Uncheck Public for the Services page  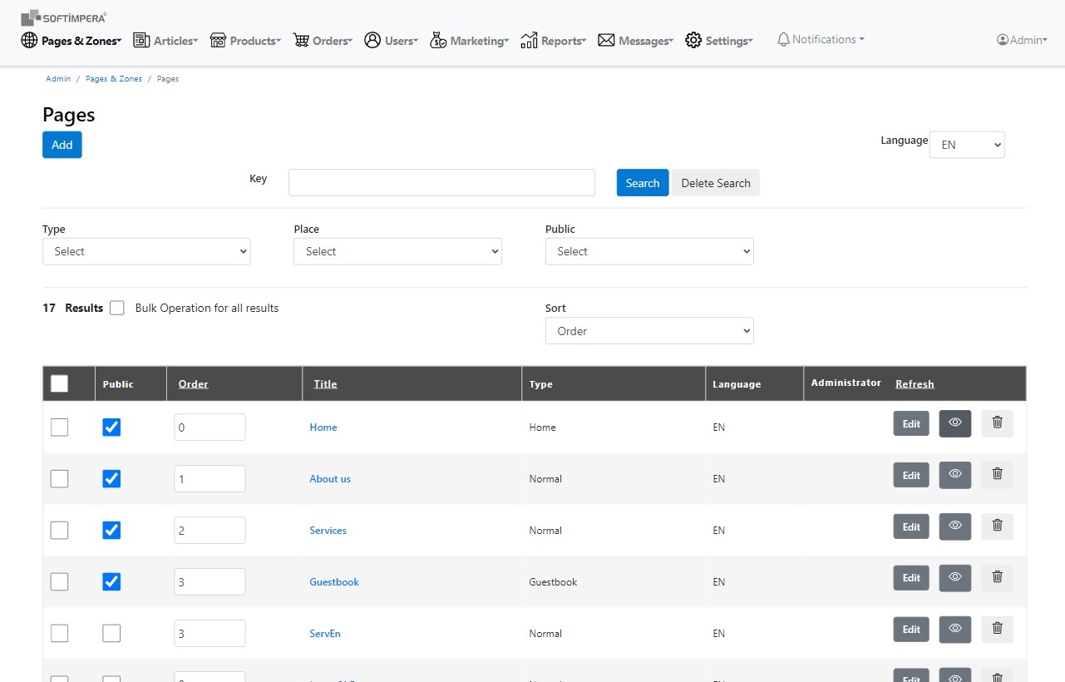point(111,531)
